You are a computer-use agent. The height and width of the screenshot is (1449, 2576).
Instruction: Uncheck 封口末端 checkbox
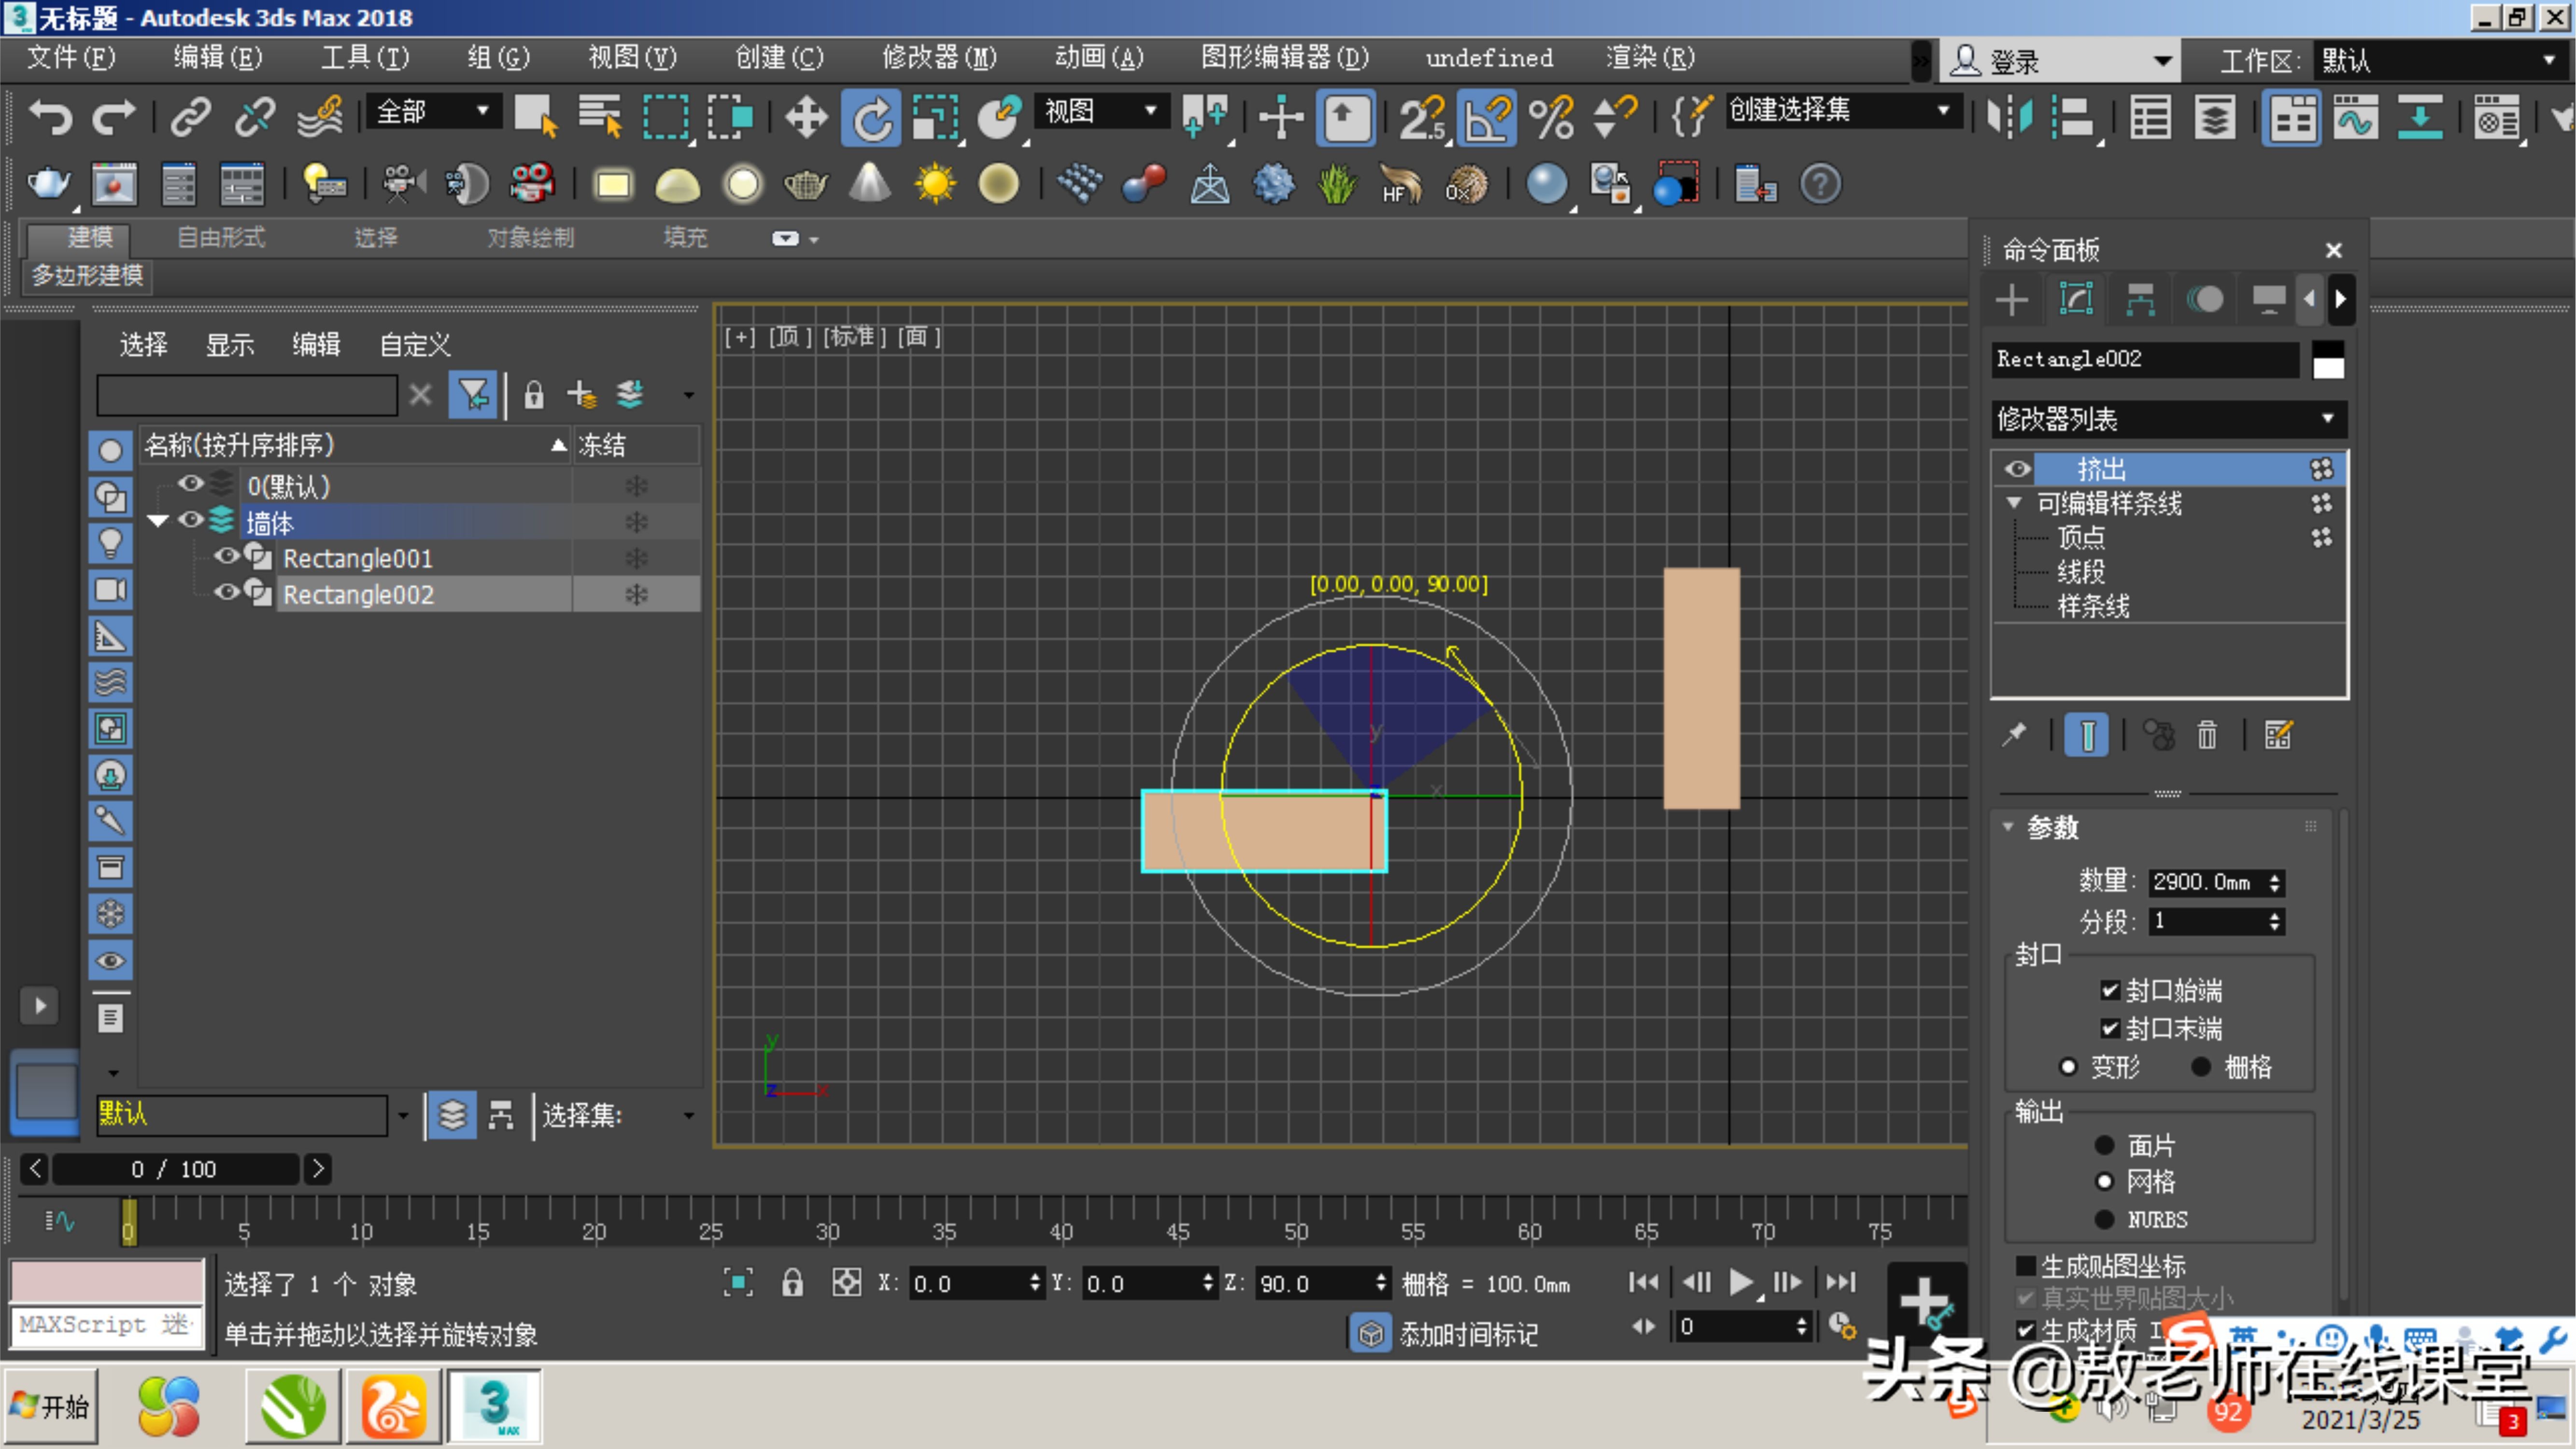[2109, 1028]
